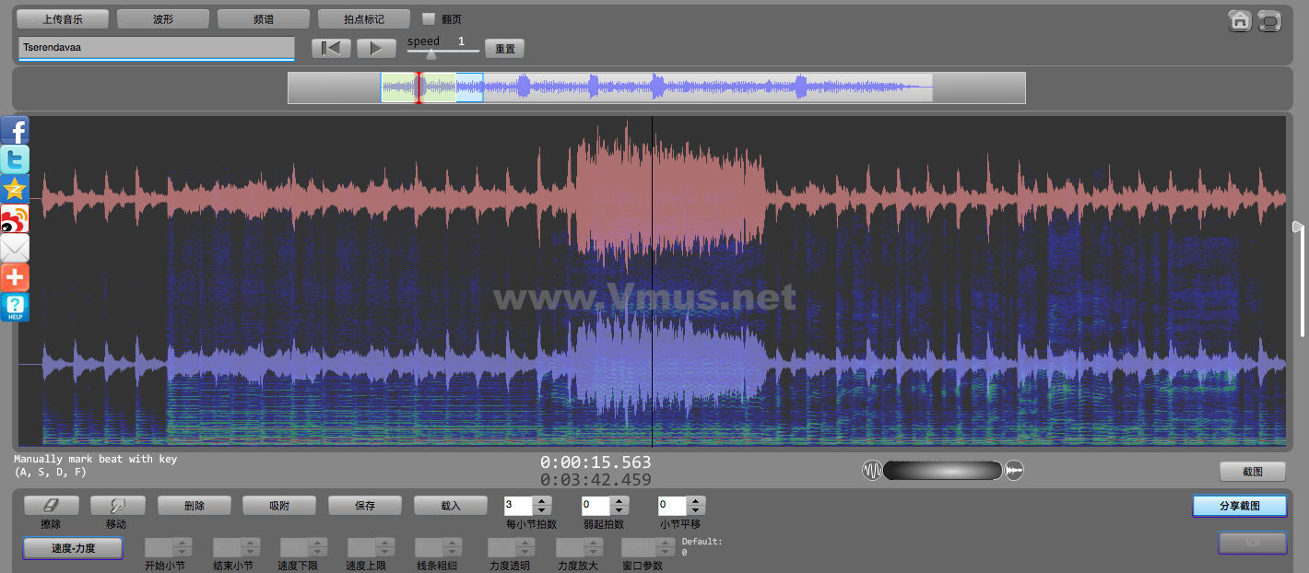The height and width of the screenshot is (573, 1309).
Task: Click the speed slider handle
Action: tap(430, 54)
